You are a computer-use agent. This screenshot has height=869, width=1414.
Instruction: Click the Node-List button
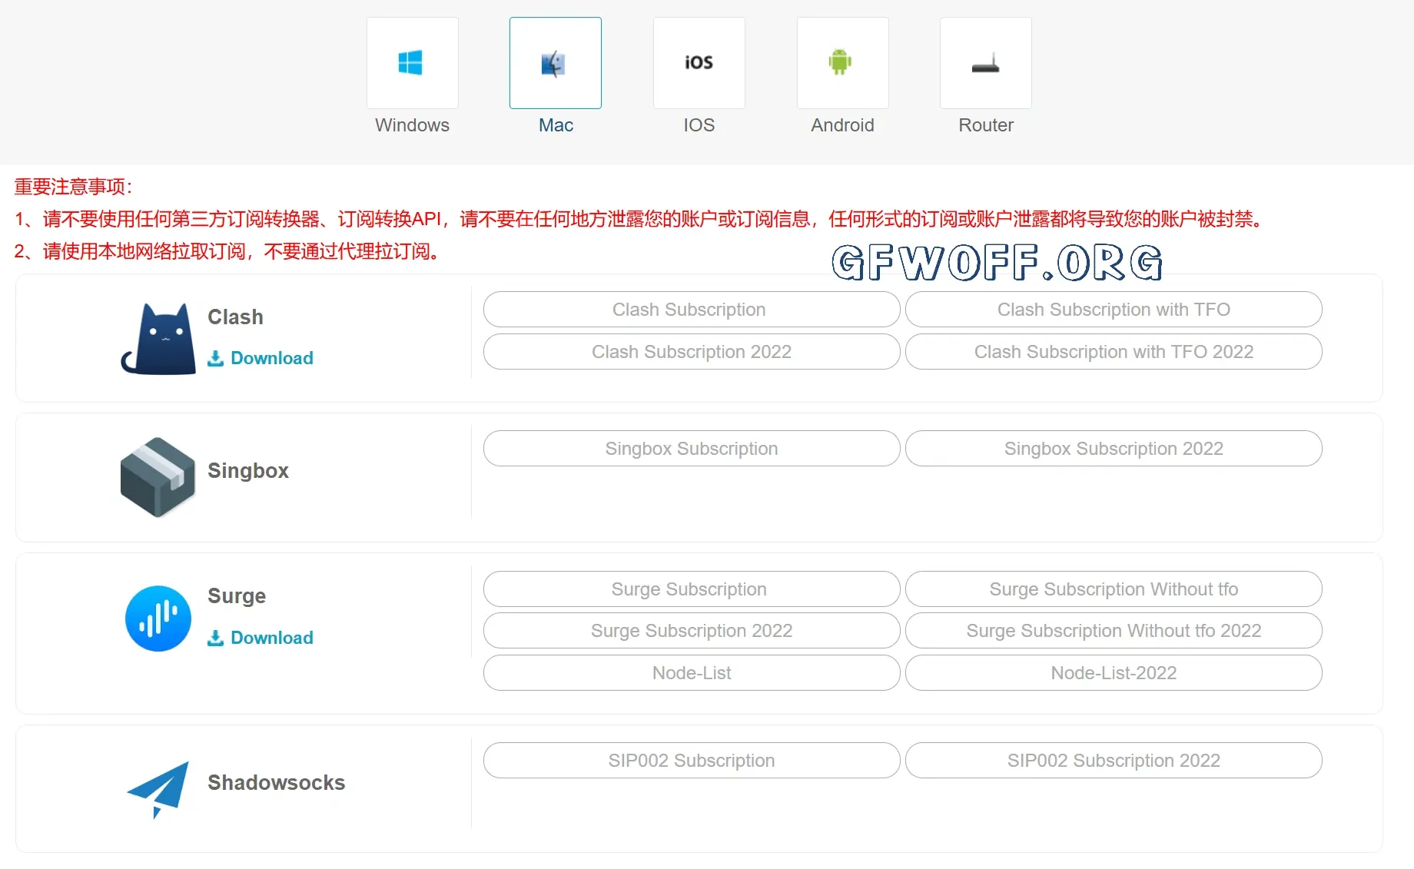coord(692,673)
